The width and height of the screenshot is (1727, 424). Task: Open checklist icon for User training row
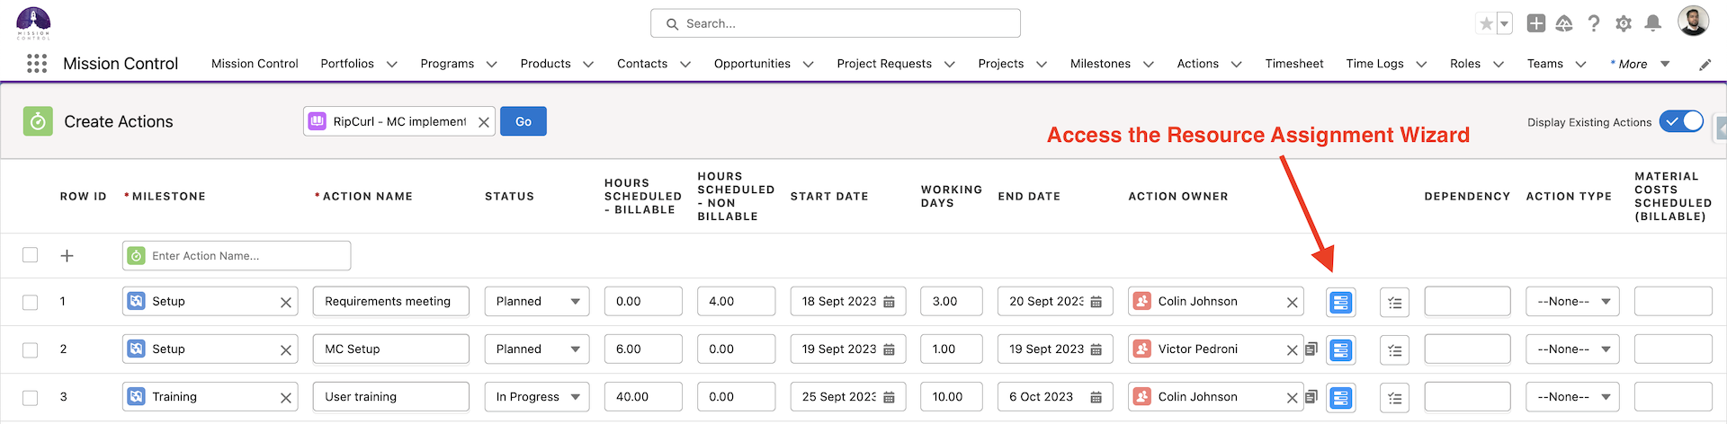coord(1395,398)
